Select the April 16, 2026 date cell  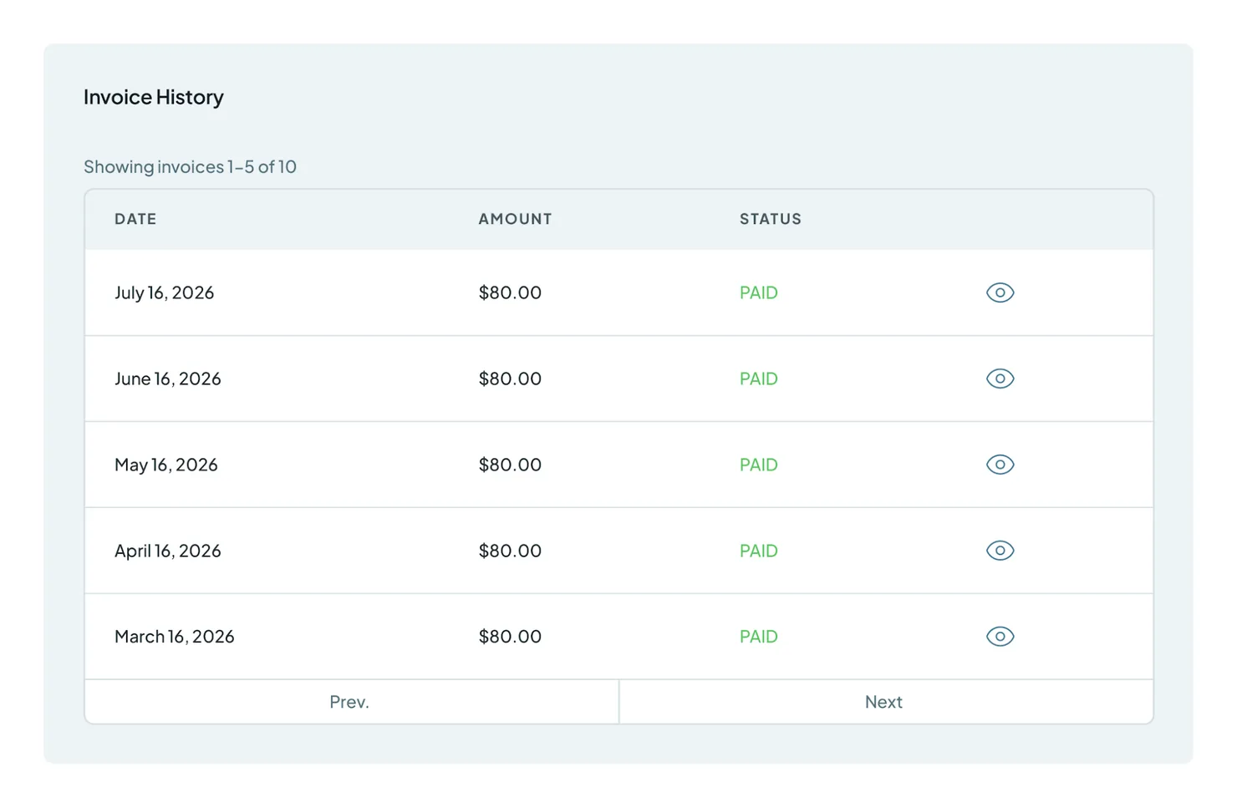167,551
